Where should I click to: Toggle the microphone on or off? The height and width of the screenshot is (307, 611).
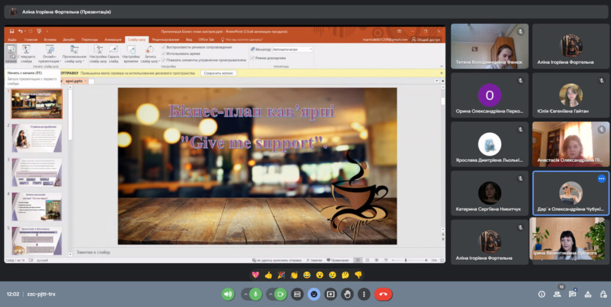tap(255, 294)
